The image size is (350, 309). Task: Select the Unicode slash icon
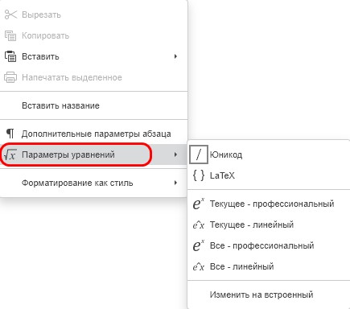pos(199,154)
